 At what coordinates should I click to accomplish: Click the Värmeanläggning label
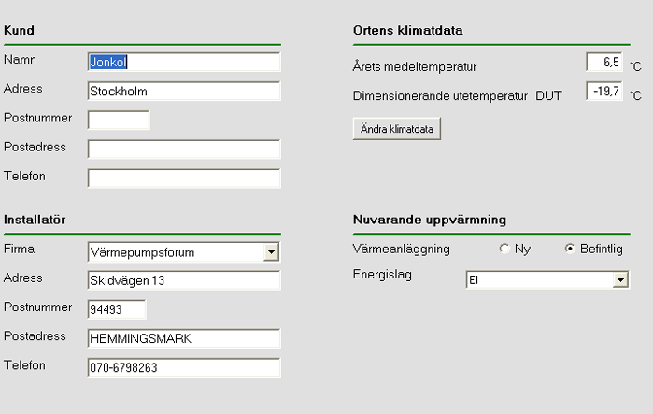(x=402, y=249)
